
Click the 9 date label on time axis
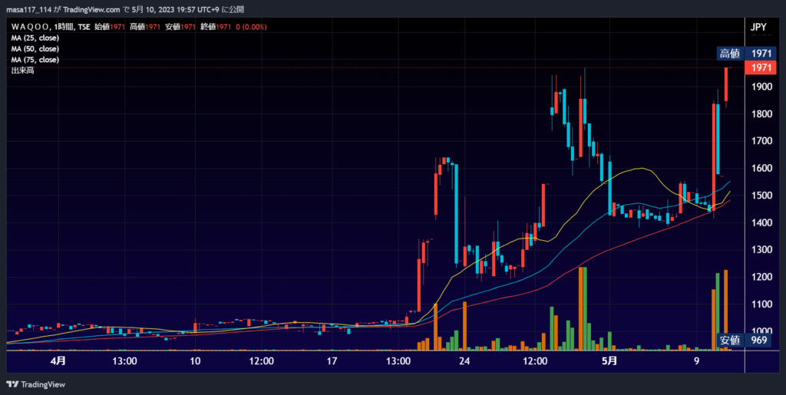pos(696,361)
